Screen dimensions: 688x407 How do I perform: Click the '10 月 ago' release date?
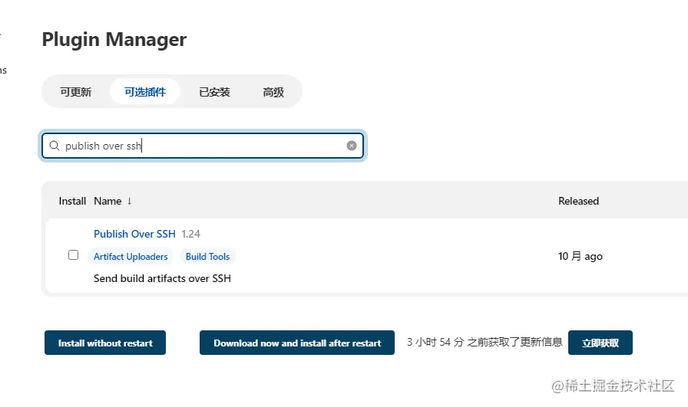580,256
